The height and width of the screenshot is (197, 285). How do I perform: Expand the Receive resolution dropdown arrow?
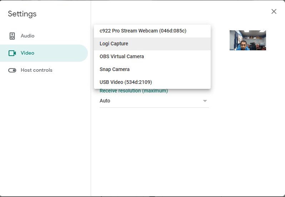click(205, 101)
